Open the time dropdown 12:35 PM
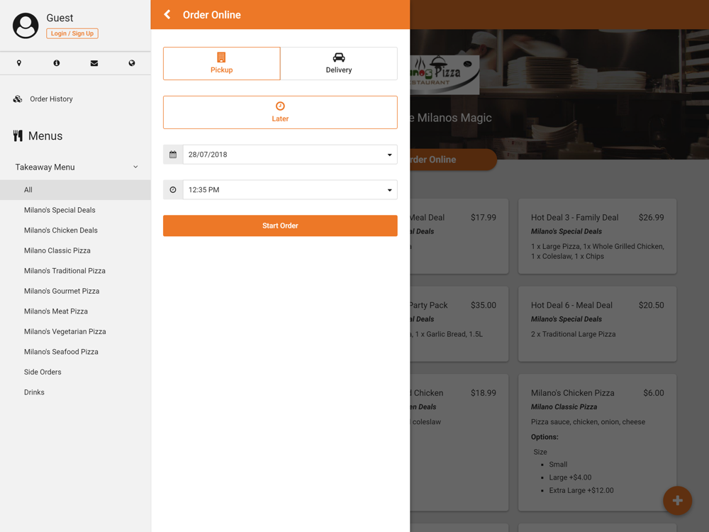This screenshot has width=709, height=532. (290, 190)
